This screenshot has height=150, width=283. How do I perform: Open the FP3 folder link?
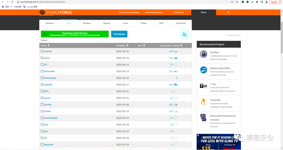point(46,91)
